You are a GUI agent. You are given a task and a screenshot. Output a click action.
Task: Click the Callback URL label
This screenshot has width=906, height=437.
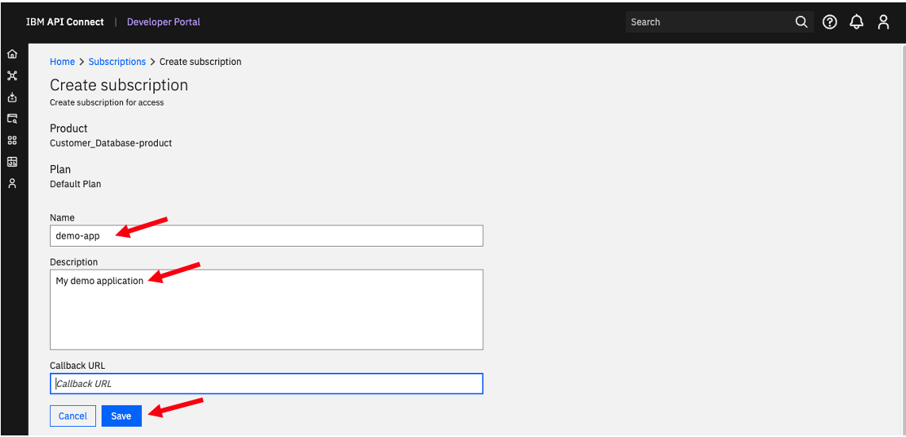78,366
